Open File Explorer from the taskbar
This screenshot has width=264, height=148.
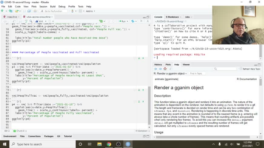pos(99,144)
